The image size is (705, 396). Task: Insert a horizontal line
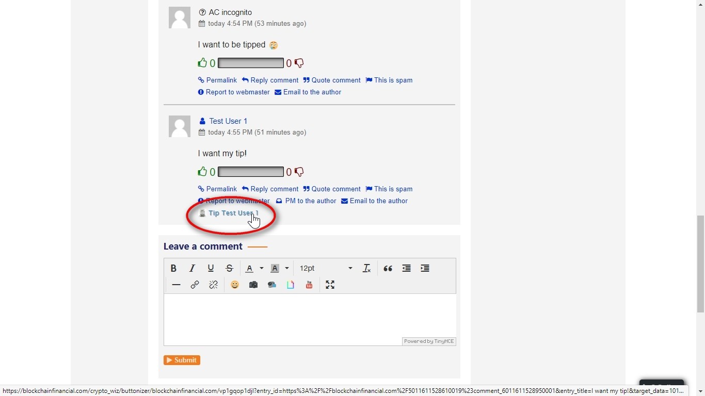click(x=176, y=285)
